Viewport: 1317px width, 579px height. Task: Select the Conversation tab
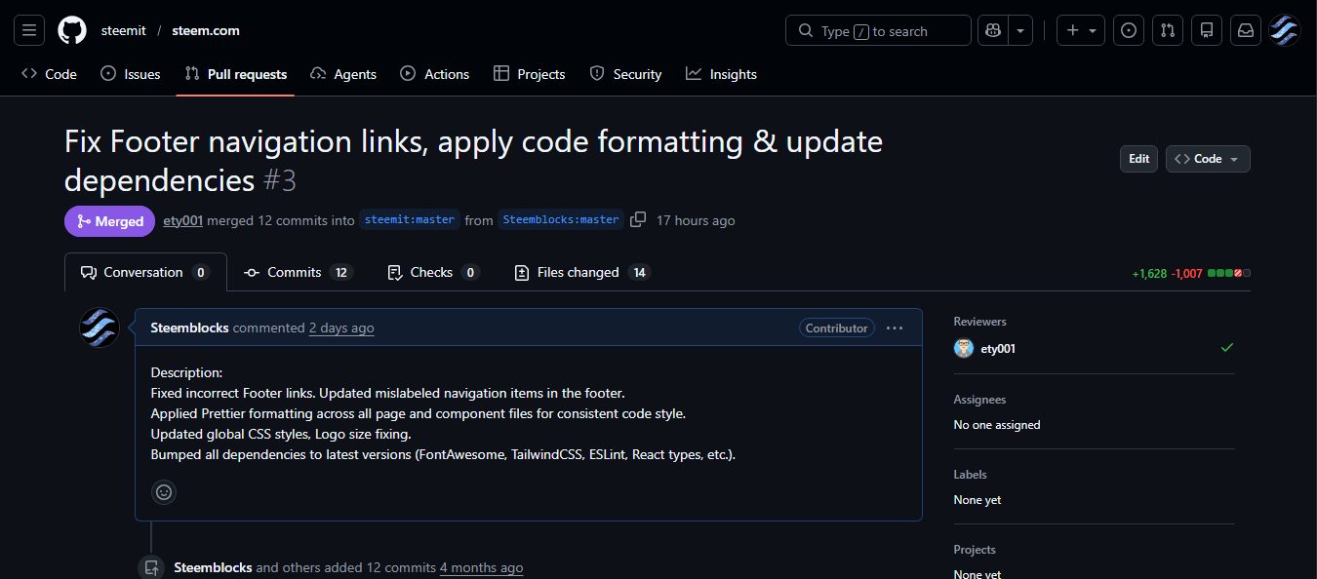(x=145, y=272)
